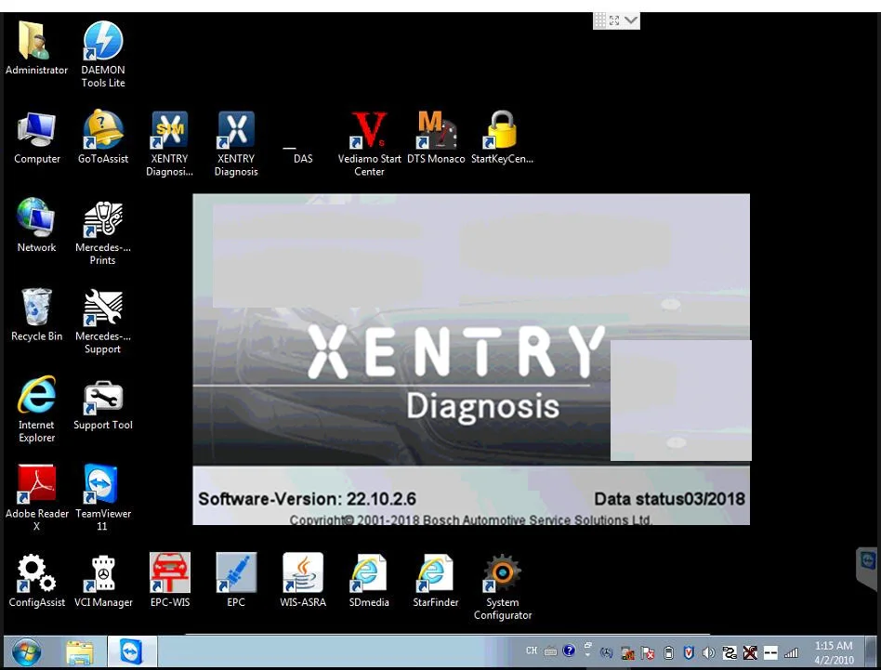
Task: Open TeamViewer side panel tab at right edge
Action: point(867,567)
